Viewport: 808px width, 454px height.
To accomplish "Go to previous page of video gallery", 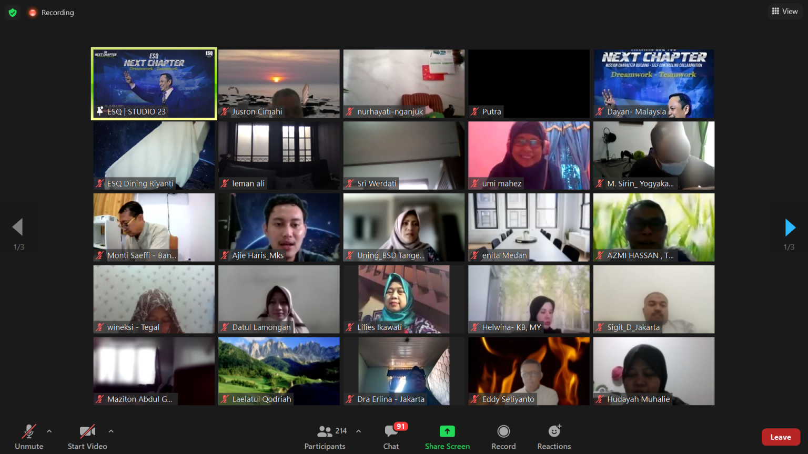I will tap(18, 228).
